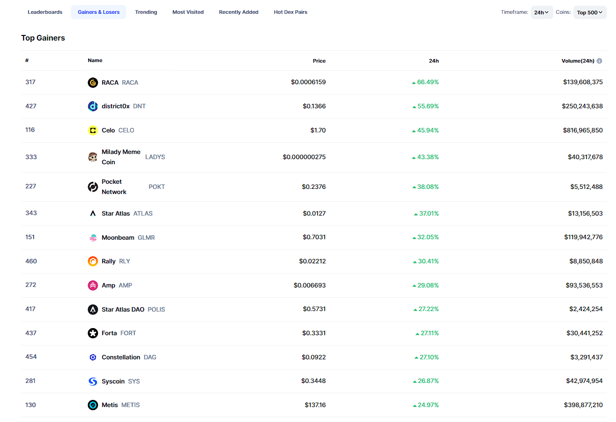Open the Star Atlas DAO coin link
This screenshot has height=422, width=616.
123,310
